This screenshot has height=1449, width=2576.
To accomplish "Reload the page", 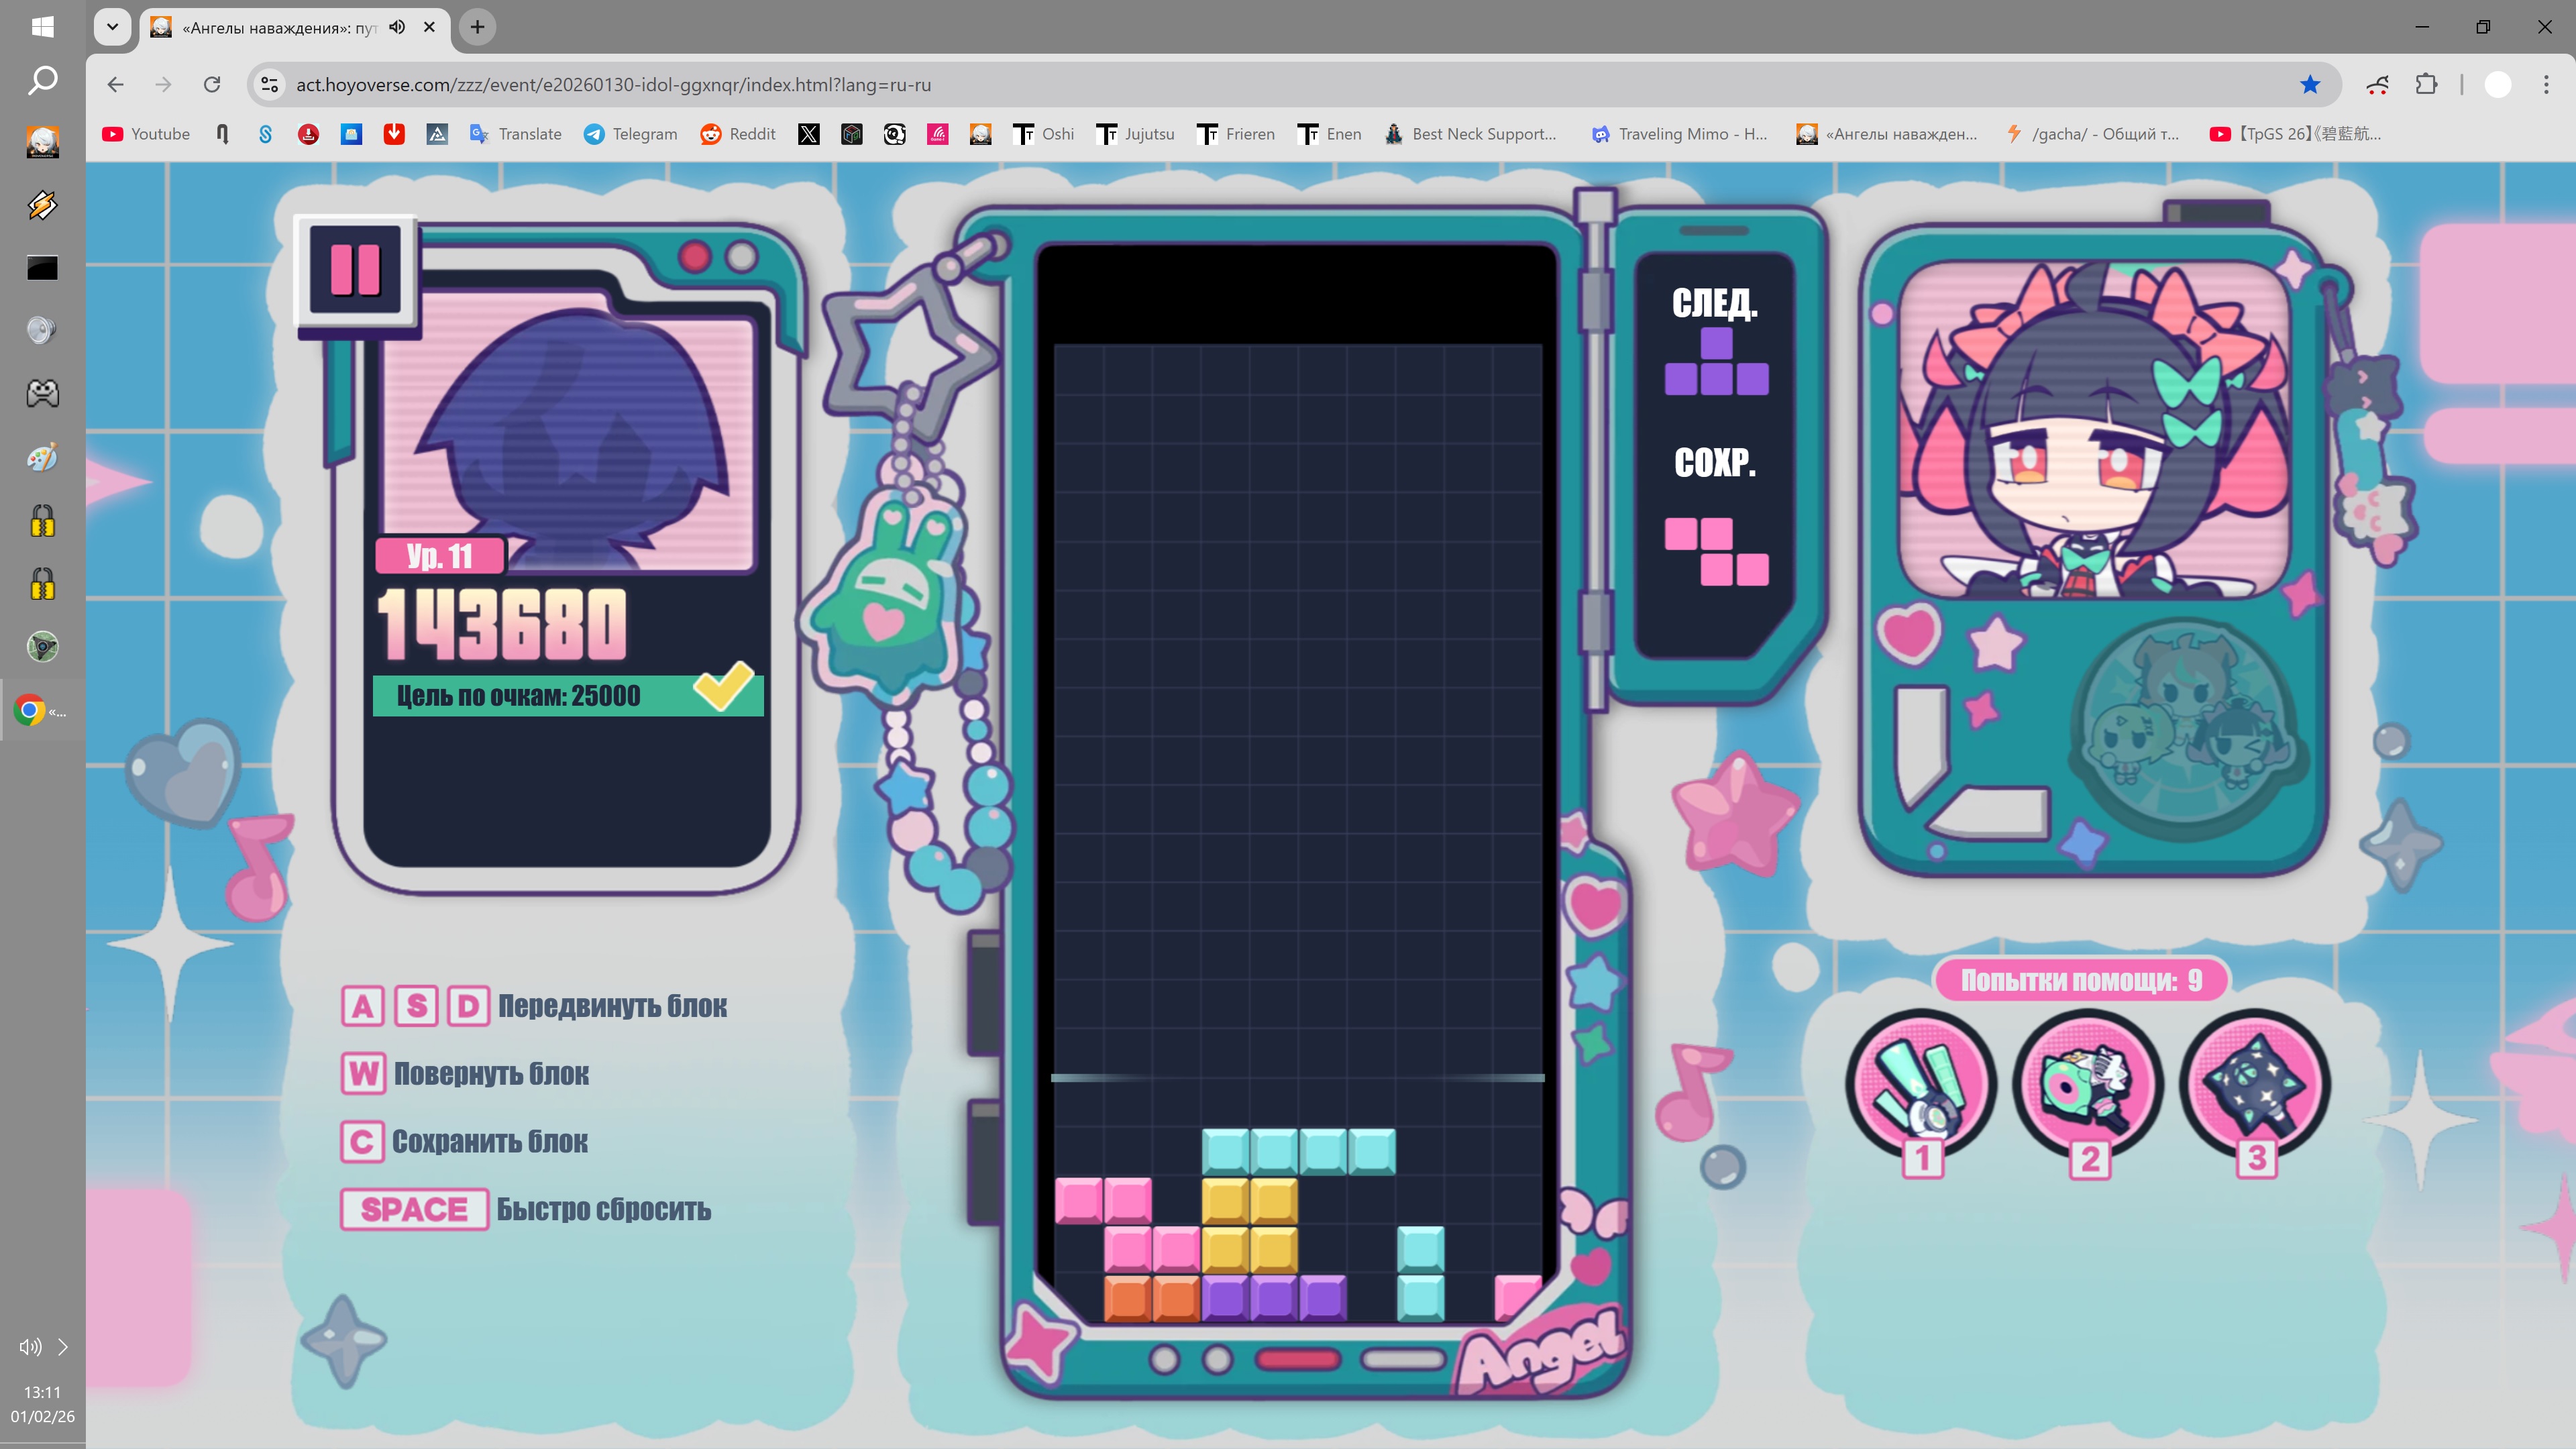I will tap(212, 85).
